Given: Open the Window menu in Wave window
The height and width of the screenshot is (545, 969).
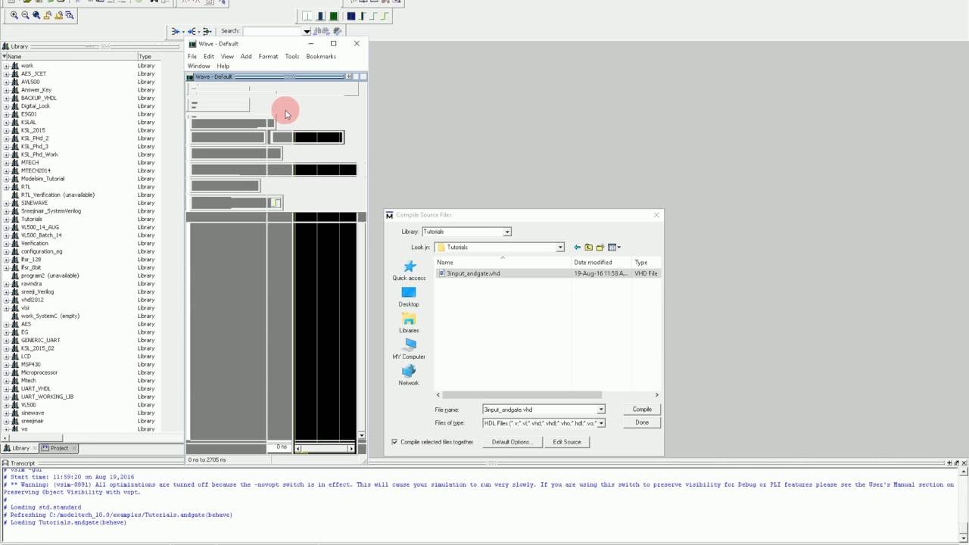Looking at the screenshot, I should coord(199,67).
